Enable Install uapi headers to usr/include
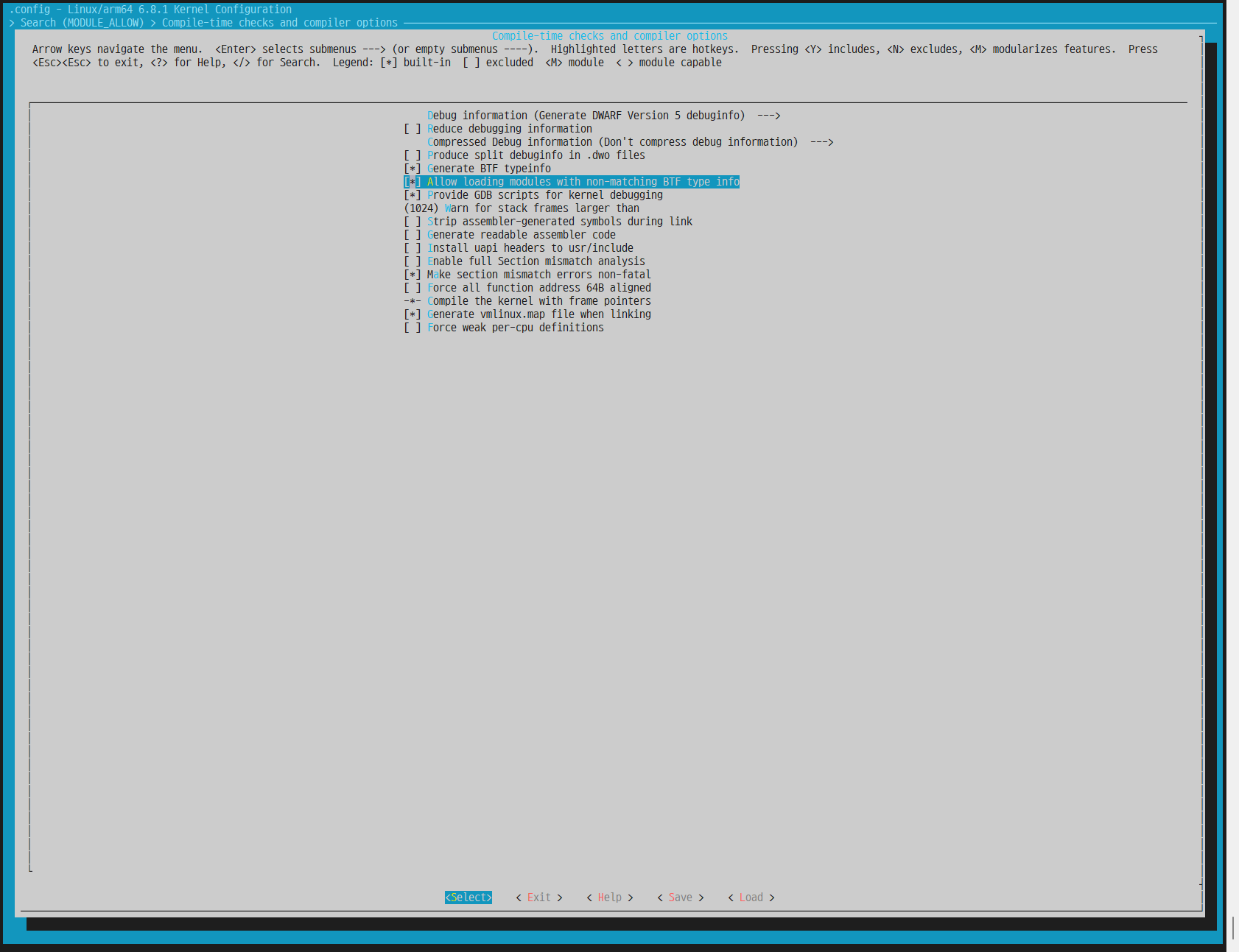 coord(519,248)
